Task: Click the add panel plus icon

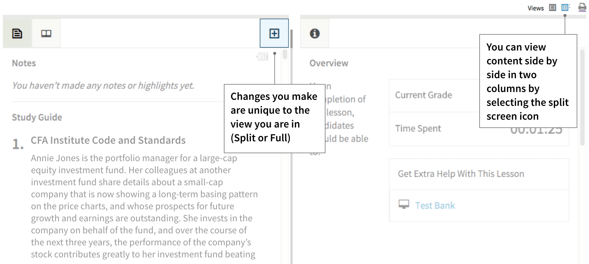Action: tap(274, 33)
